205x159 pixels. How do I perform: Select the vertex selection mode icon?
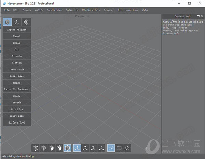tap(35, 148)
